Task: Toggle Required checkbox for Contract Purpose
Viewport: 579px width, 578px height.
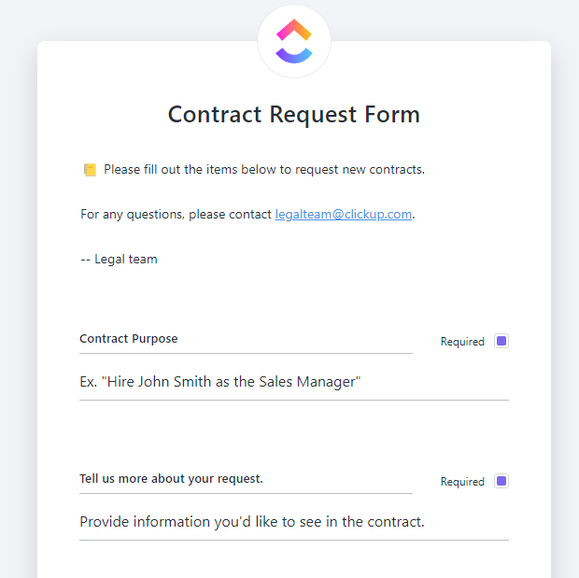Action: click(x=501, y=341)
